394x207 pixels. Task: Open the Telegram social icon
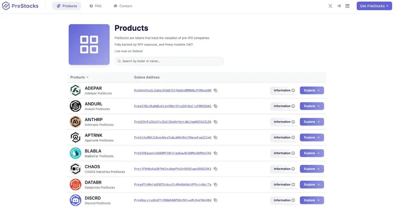click(339, 6)
